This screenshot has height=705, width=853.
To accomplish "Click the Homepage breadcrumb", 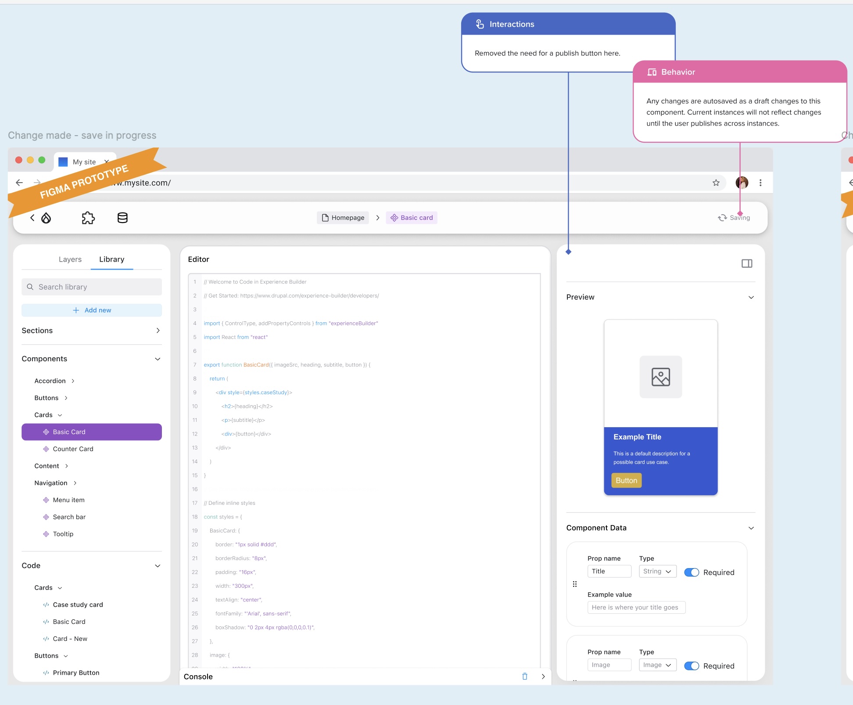I will click(x=343, y=218).
